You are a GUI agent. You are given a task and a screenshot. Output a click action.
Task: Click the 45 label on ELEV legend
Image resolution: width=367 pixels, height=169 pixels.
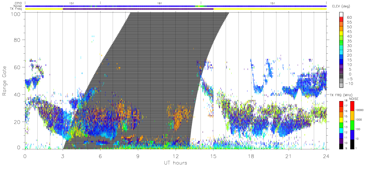pyautogui.click(x=349, y=32)
